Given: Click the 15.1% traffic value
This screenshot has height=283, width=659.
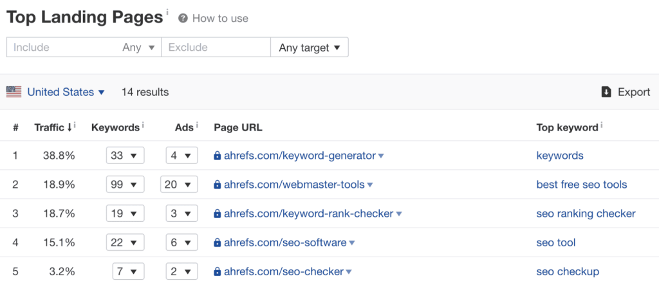Looking at the screenshot, I should pos(59,242).
